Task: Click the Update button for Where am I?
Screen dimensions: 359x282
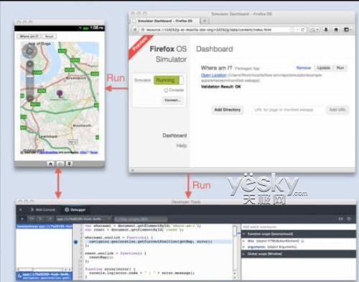Action: click(x=324, y=68)
